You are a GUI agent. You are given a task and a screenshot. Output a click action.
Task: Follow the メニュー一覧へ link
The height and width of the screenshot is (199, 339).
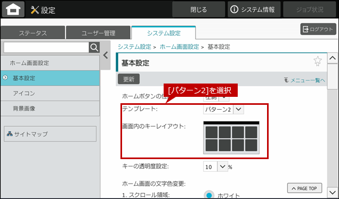(305, 80)
